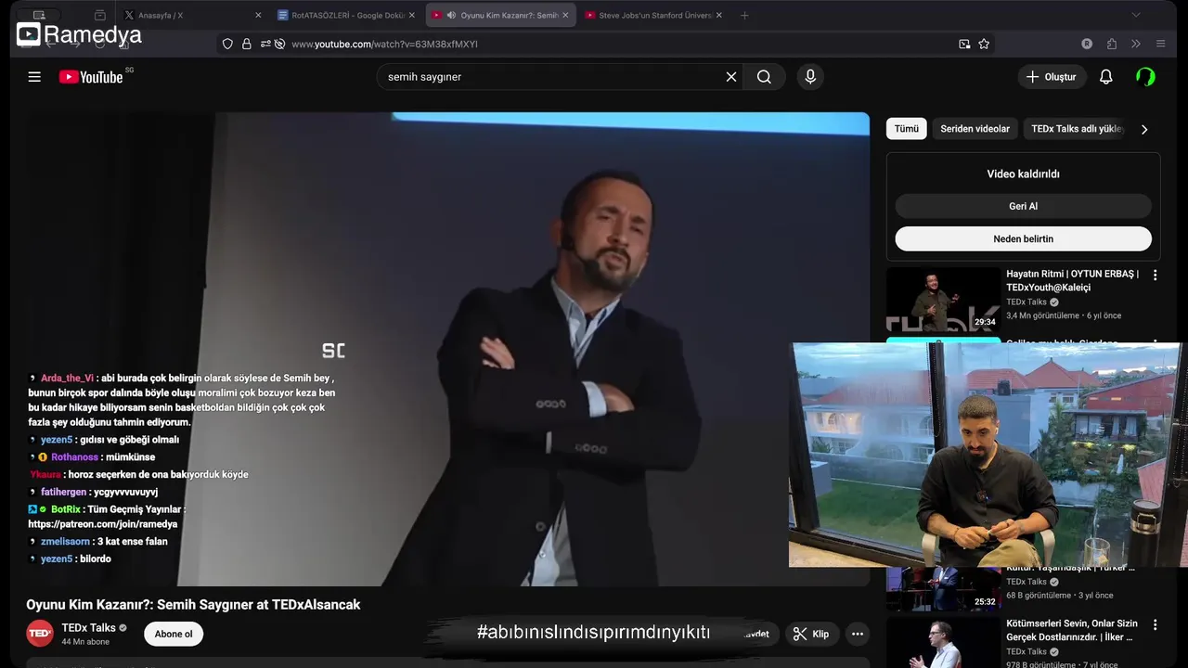Click 44 Mn abone subscriber count
Image resolution: width=1188 pixels, height=668 pixels.
[x=85, y=642]
